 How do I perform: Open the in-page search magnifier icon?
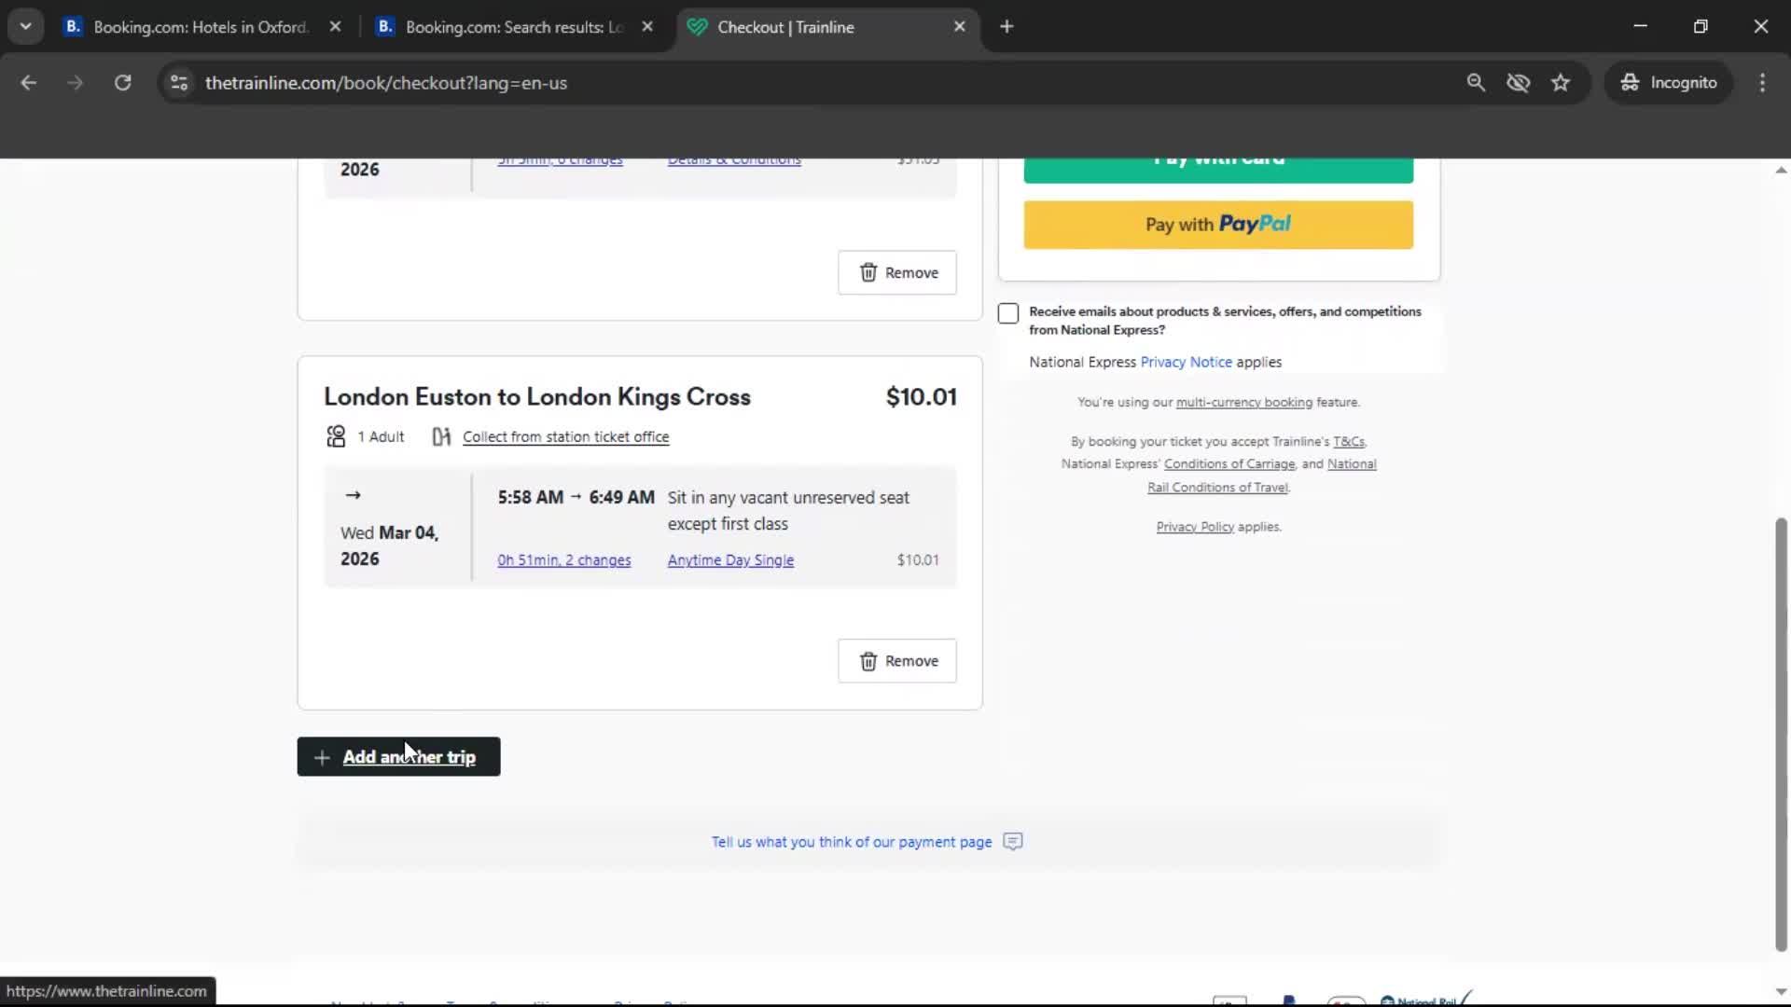pos(1477,82)
